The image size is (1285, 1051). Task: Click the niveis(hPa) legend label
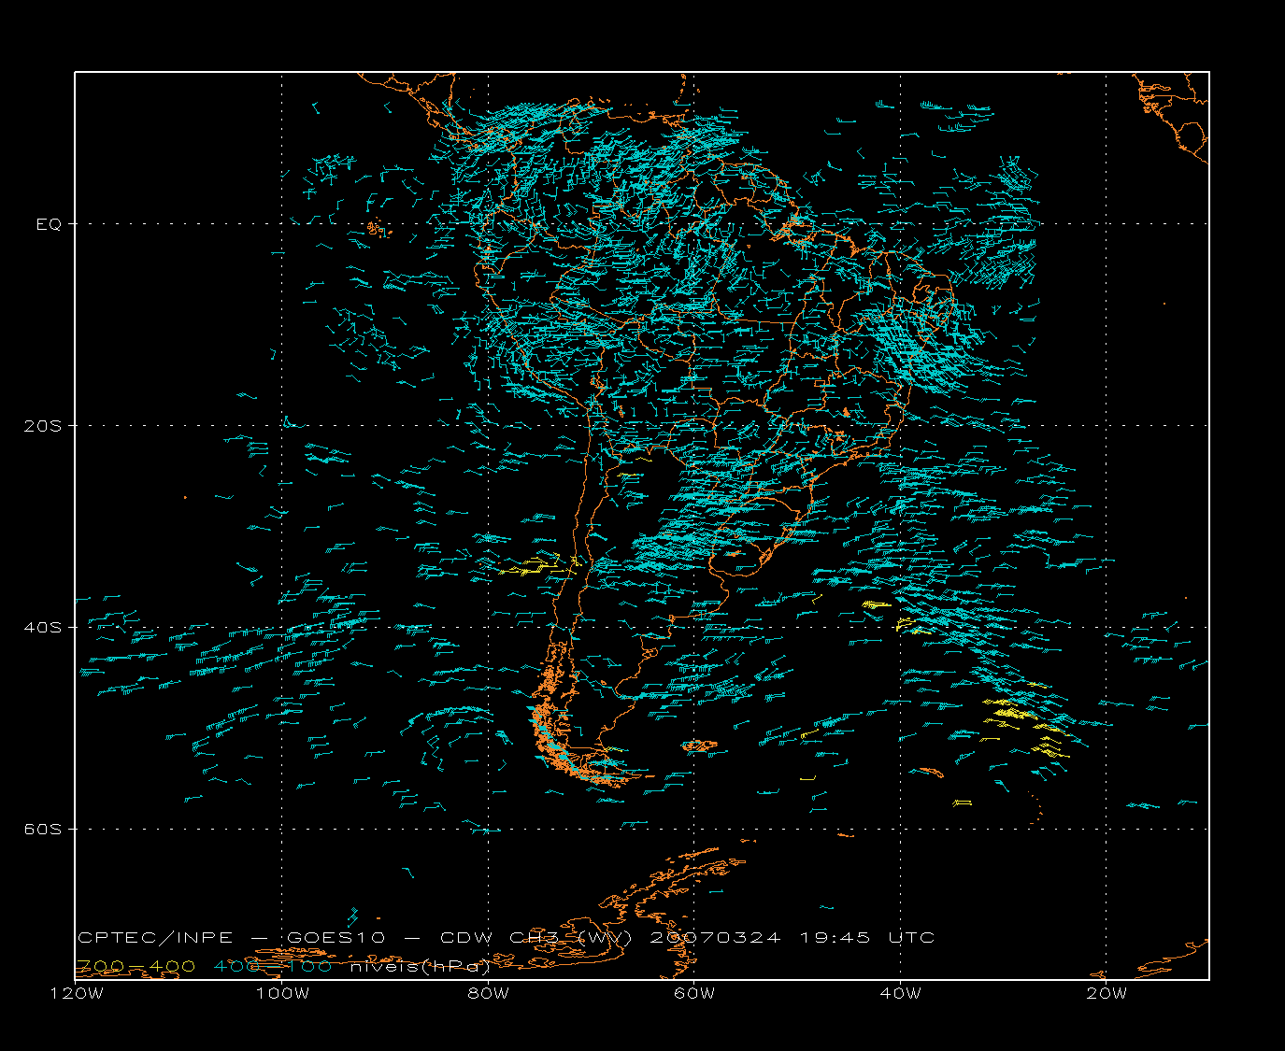tap(421, 966)
